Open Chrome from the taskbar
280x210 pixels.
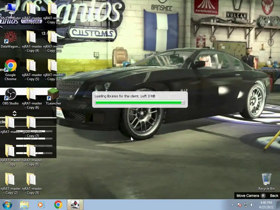58,205
